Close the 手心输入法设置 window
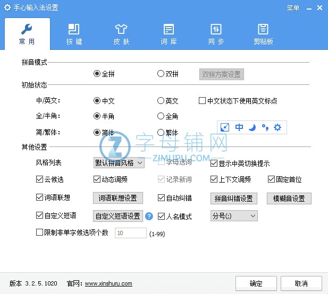Image resolution: width=328 pixels, height=294 pixels. [x=319, y=8]
